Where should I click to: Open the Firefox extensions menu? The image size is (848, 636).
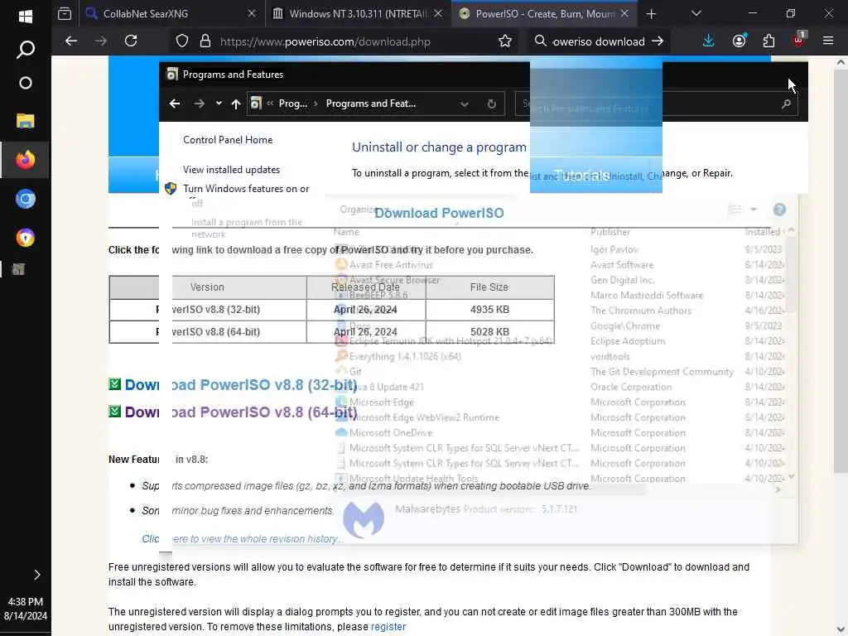(x=768, y=41)
